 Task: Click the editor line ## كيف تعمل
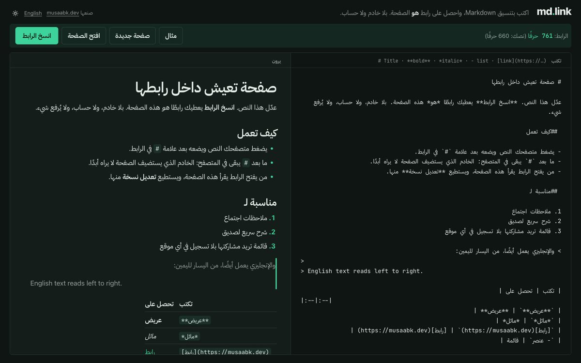(542, 132)
